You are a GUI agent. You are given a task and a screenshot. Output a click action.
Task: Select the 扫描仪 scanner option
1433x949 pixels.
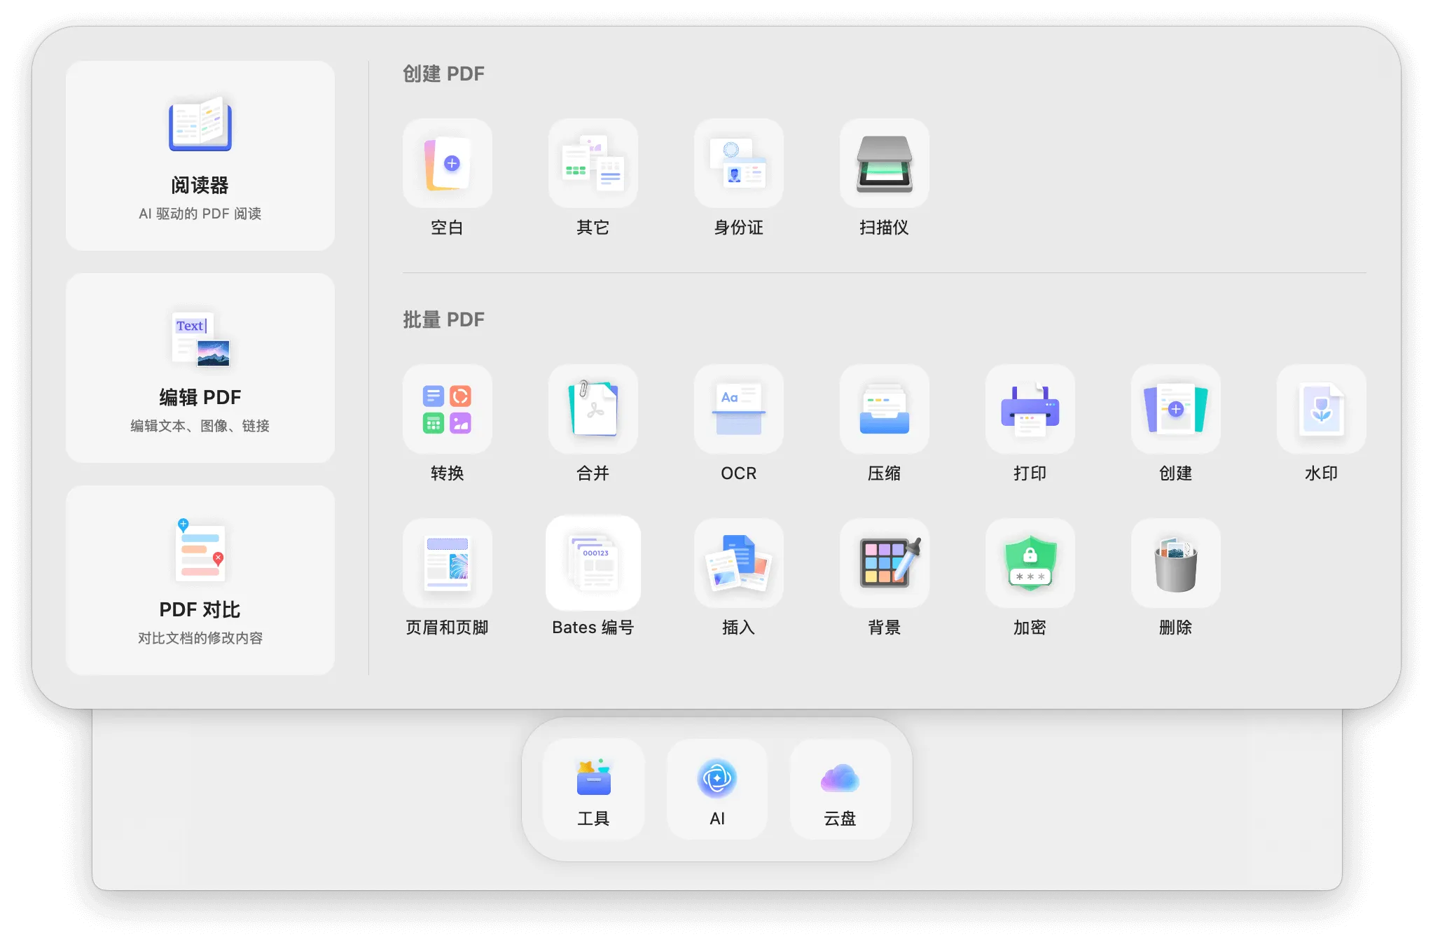[885, 164]
